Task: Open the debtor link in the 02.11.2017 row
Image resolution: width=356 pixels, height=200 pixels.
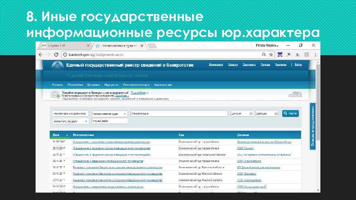Action: point(249,161)
